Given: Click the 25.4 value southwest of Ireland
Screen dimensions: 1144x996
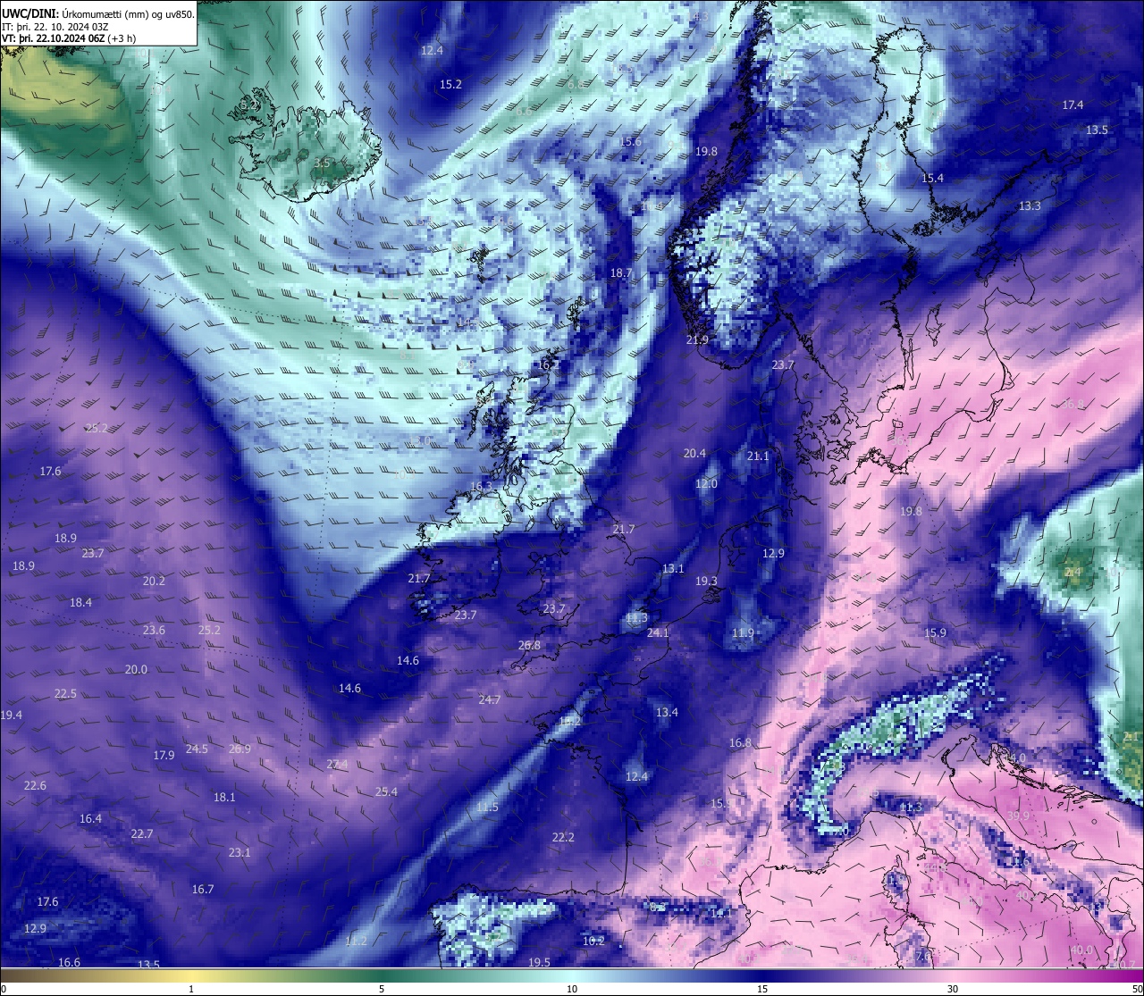Looking at the screenshot, I should tap(386, 792).
